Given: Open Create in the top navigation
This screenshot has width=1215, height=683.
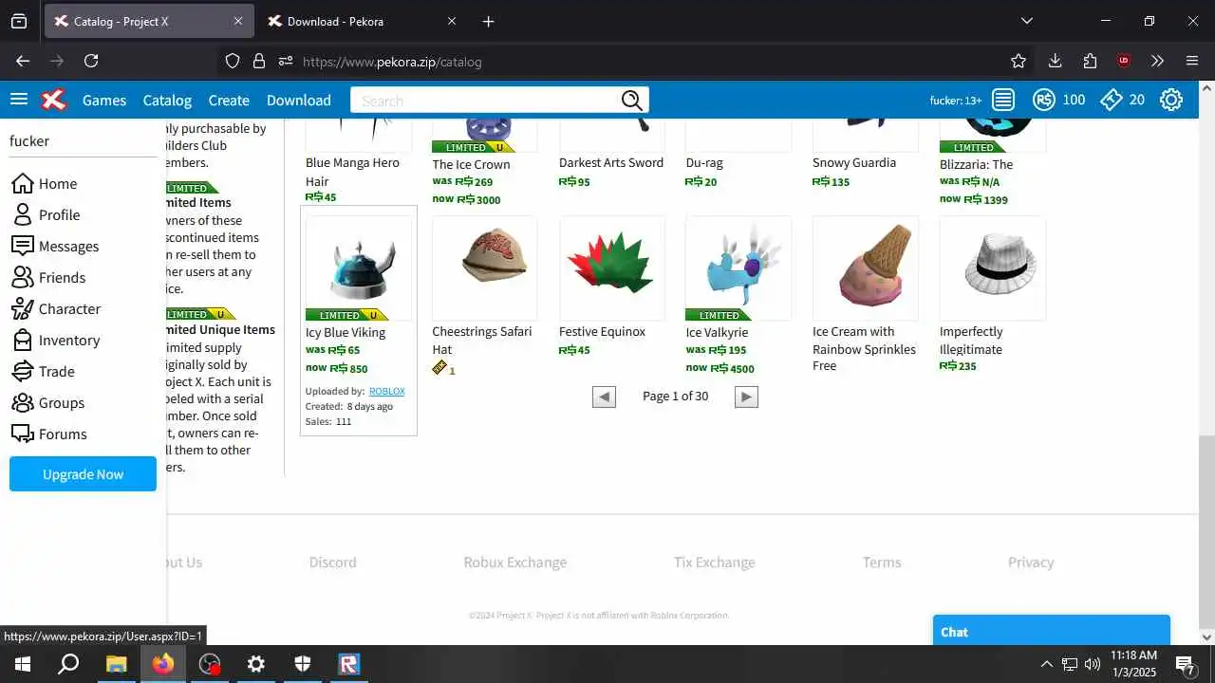Looking at the screenshot, I should click(x=229, y=100).
